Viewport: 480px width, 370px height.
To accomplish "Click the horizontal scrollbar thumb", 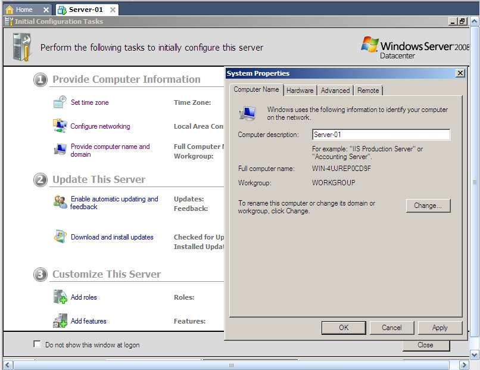I will 231,365.
